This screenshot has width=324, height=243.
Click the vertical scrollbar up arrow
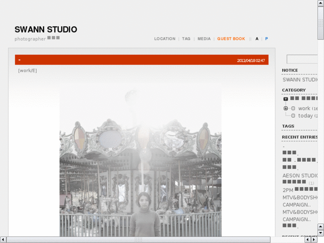(320, 3)
